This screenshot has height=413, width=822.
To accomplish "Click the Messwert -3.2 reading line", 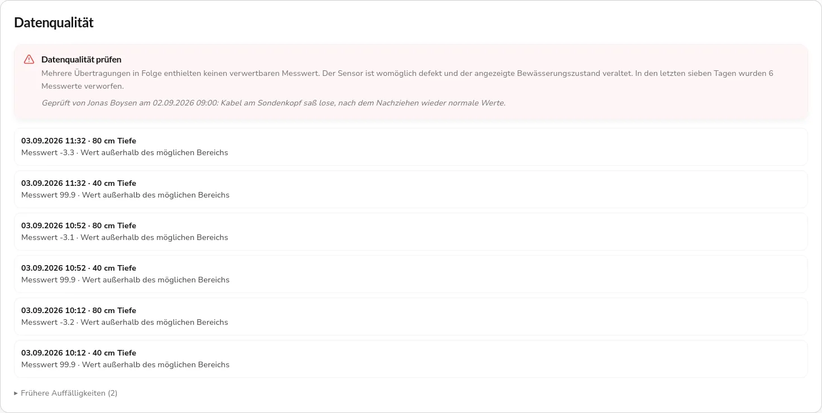I will 125,322.
